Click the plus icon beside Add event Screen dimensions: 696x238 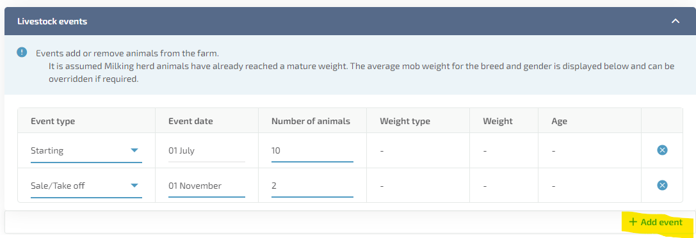click(x=633, y=222)
